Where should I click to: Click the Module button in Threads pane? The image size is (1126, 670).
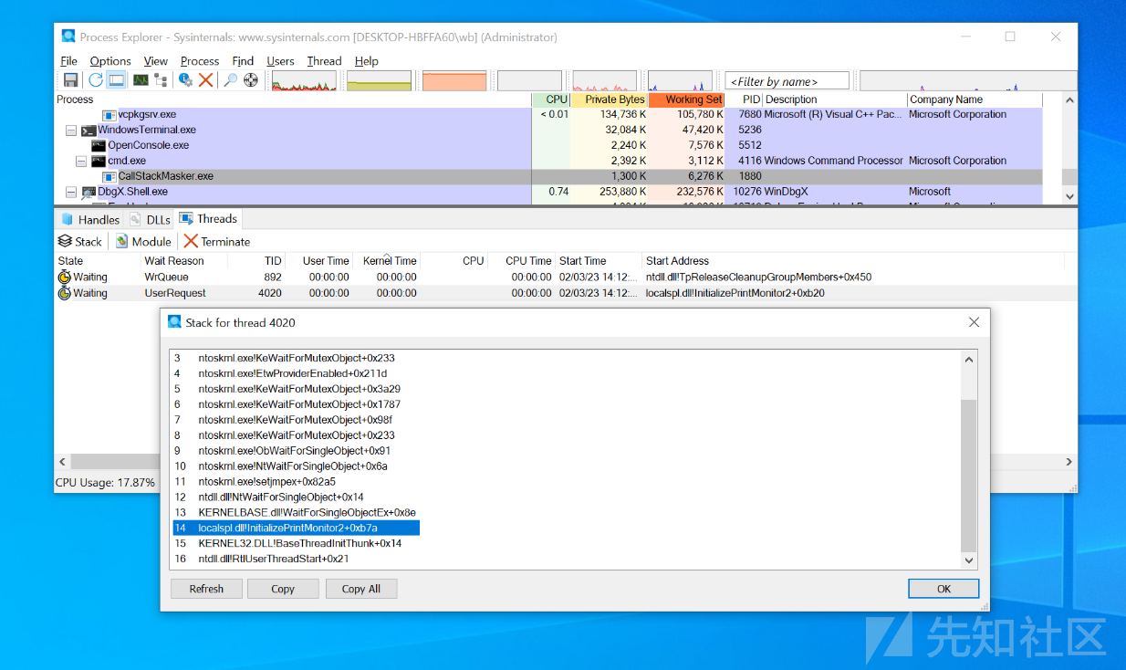144,242
